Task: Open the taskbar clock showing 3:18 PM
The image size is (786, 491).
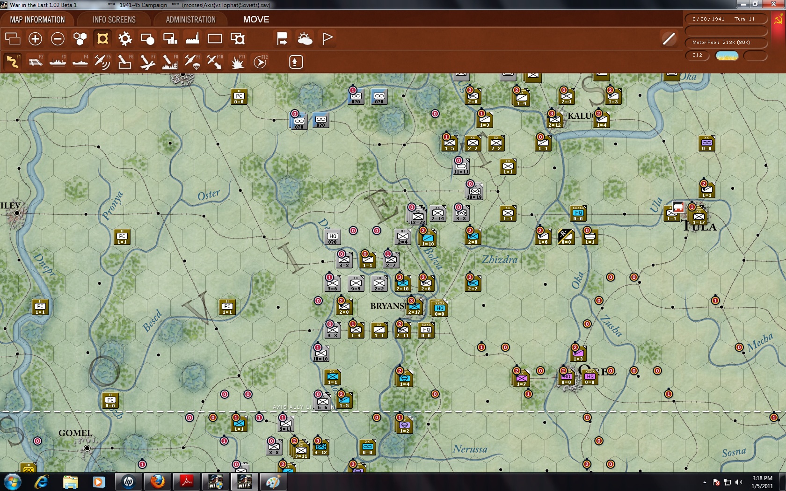Action: (x=762, y=482)
